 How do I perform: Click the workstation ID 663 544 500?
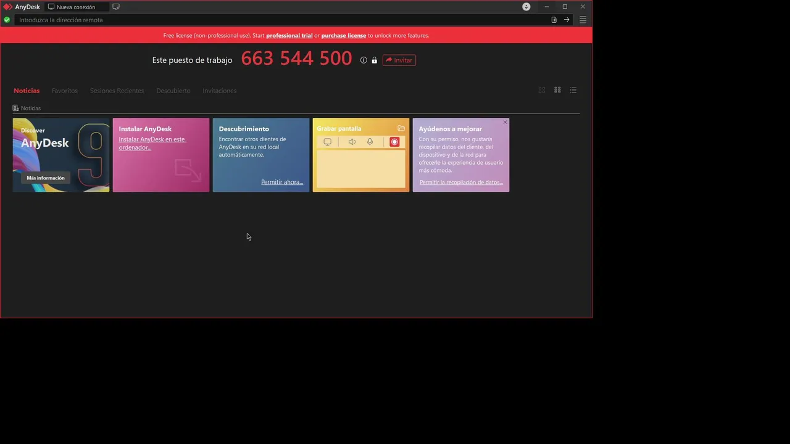point(297,59)
